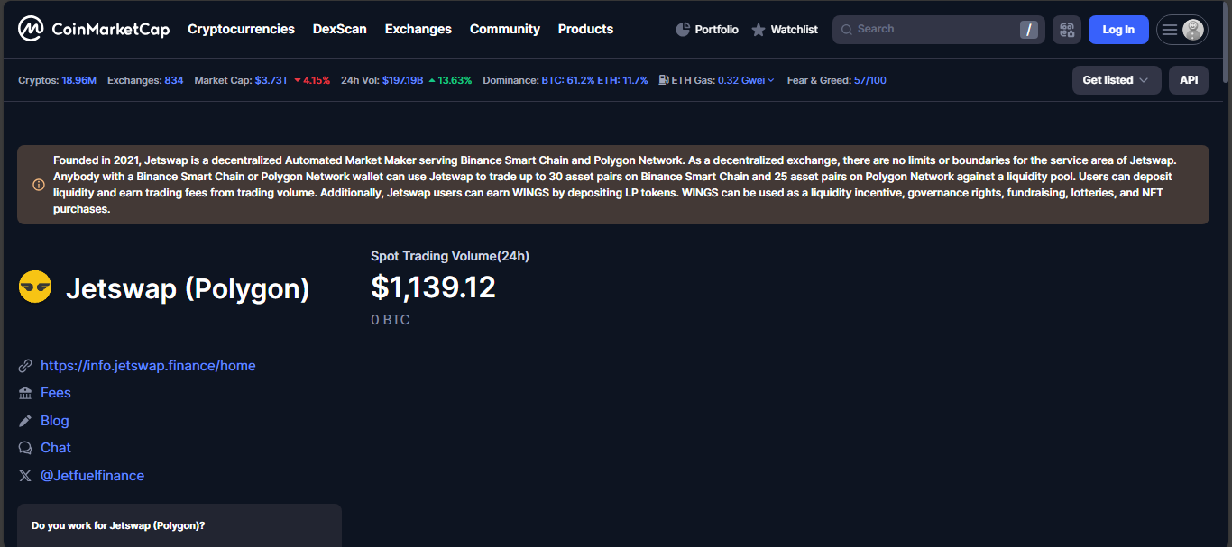1232x547 pixels.
Task: Click the gas pump icon beside ETH Gas
Action: [664, 80]
